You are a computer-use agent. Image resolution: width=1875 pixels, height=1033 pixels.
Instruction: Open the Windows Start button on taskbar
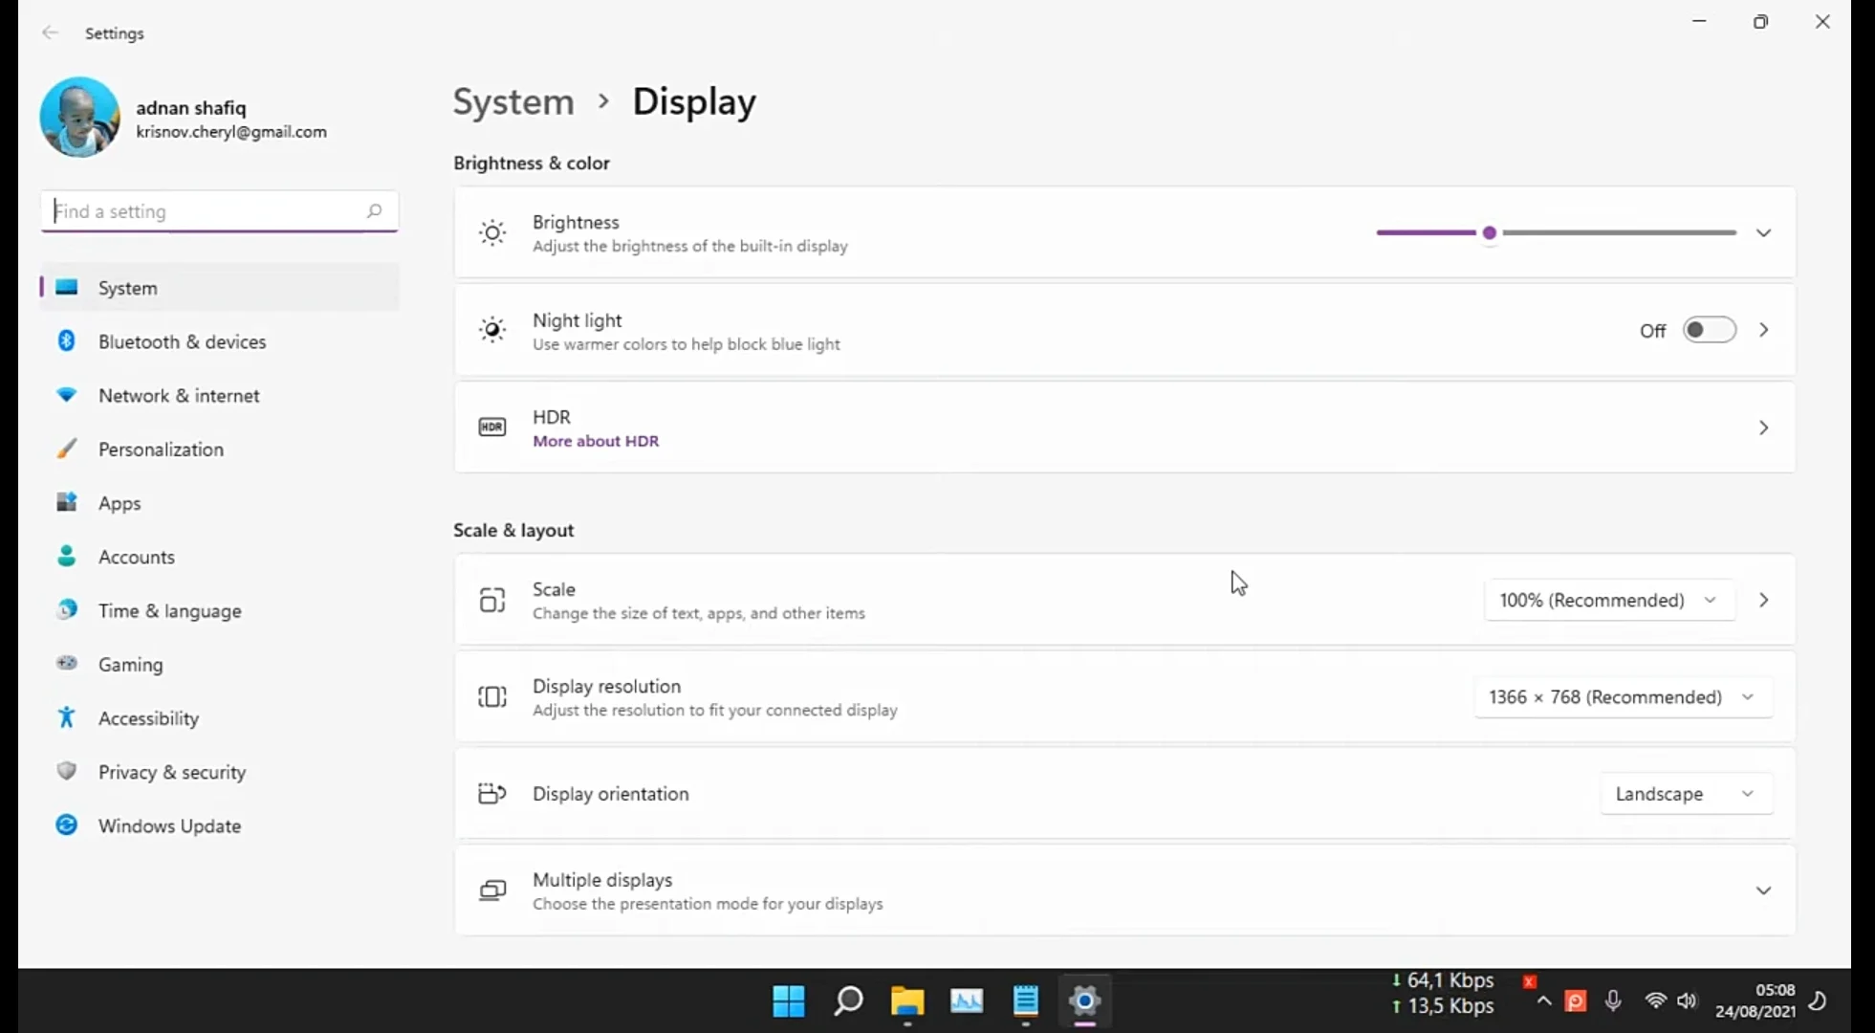(789, 1001)
